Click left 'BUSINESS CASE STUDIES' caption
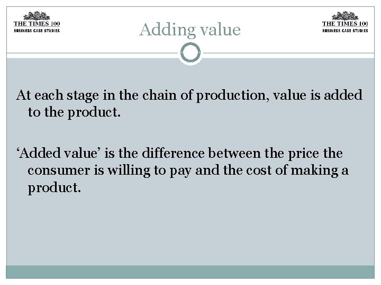The height and width of the screenshot is (285, 381). pyautogui.click(x=37, y=31)
